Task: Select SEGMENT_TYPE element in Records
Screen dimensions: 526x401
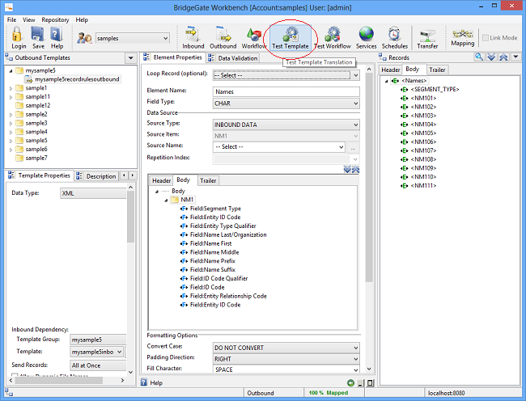Action: point(435,90)
